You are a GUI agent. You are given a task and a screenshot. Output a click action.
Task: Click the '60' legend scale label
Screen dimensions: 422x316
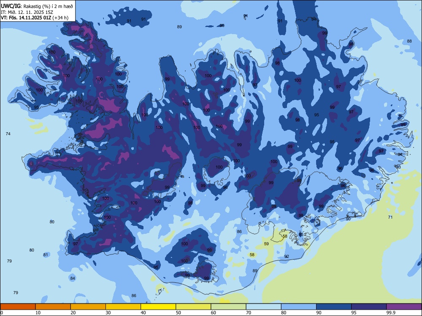pos(213,313)
